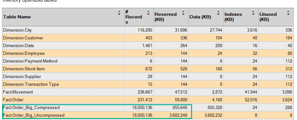Click the 3,682,248 reserved value
This screenshot has height=120, width=297.
(x=178, y=115)
